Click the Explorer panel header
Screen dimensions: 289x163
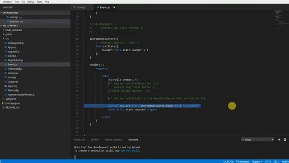coord(8,7)
